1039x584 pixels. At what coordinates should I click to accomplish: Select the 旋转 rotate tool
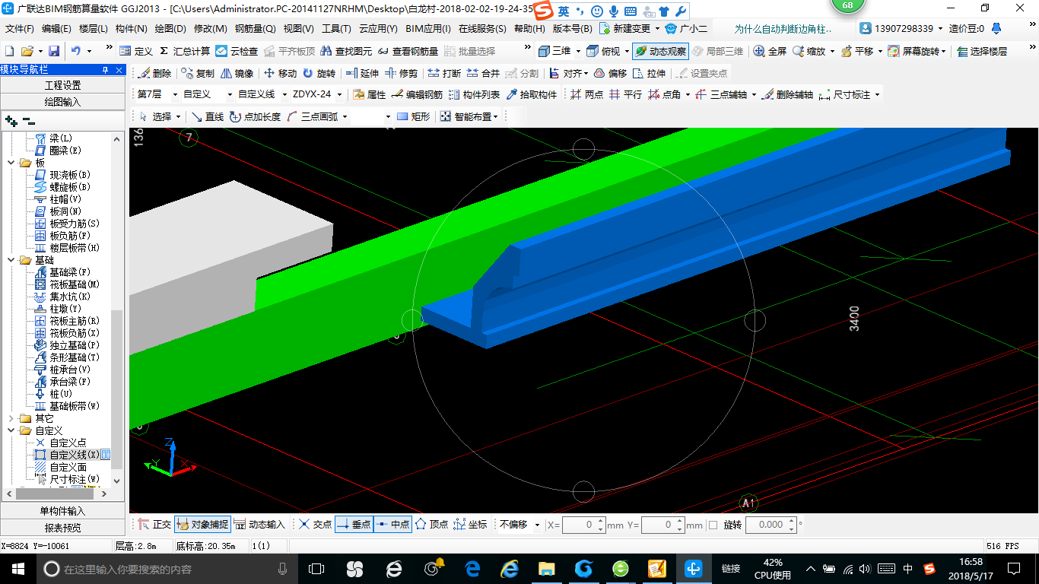(x=319, y=73)
